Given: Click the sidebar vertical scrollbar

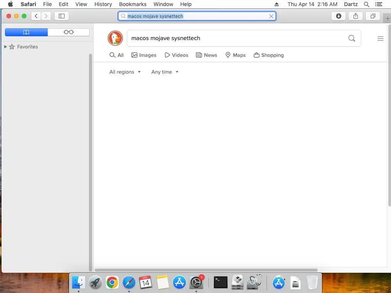Looking at the screenshot, I should [90, 163].
